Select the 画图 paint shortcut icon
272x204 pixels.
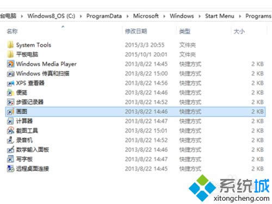pos(10,112)
